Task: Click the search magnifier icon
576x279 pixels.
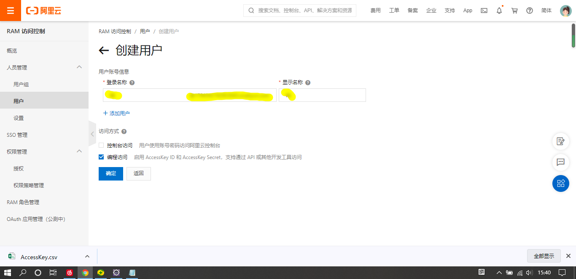Action: [x=251, y=11]
